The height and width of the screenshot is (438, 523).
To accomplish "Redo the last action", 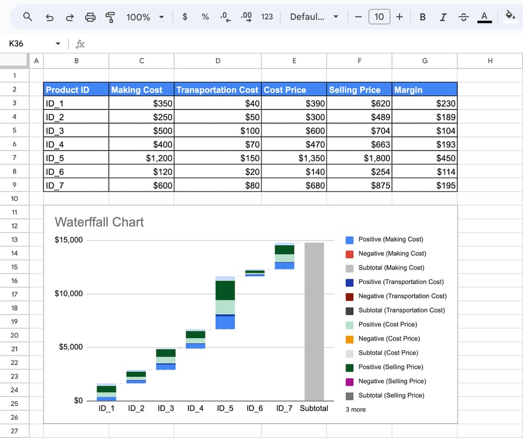I will [70, 17].
